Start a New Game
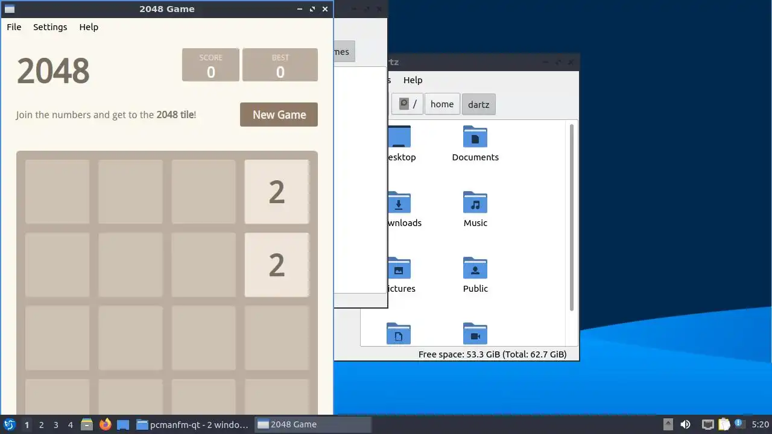This screenshot has width=772, height=434. [279, 115]
